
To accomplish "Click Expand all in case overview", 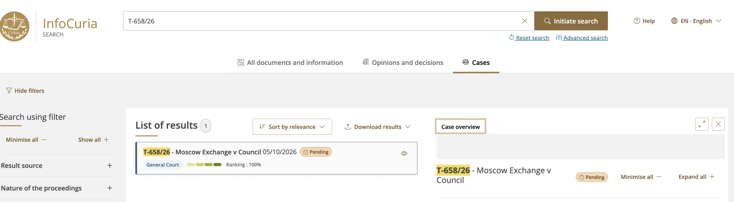I will click(x=697, y=177).
